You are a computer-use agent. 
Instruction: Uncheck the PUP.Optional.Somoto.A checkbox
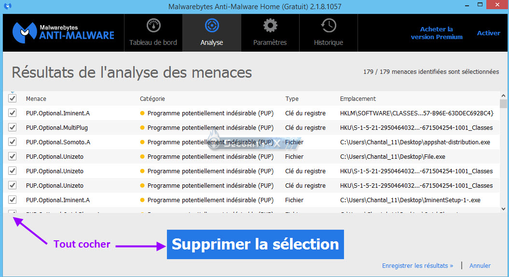coord(13,142)
